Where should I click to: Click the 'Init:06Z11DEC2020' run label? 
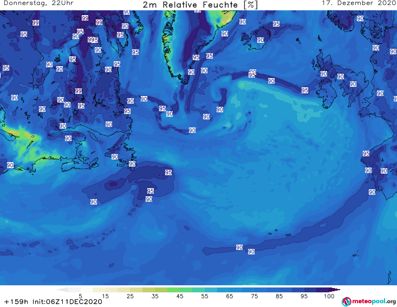(67, 302)
